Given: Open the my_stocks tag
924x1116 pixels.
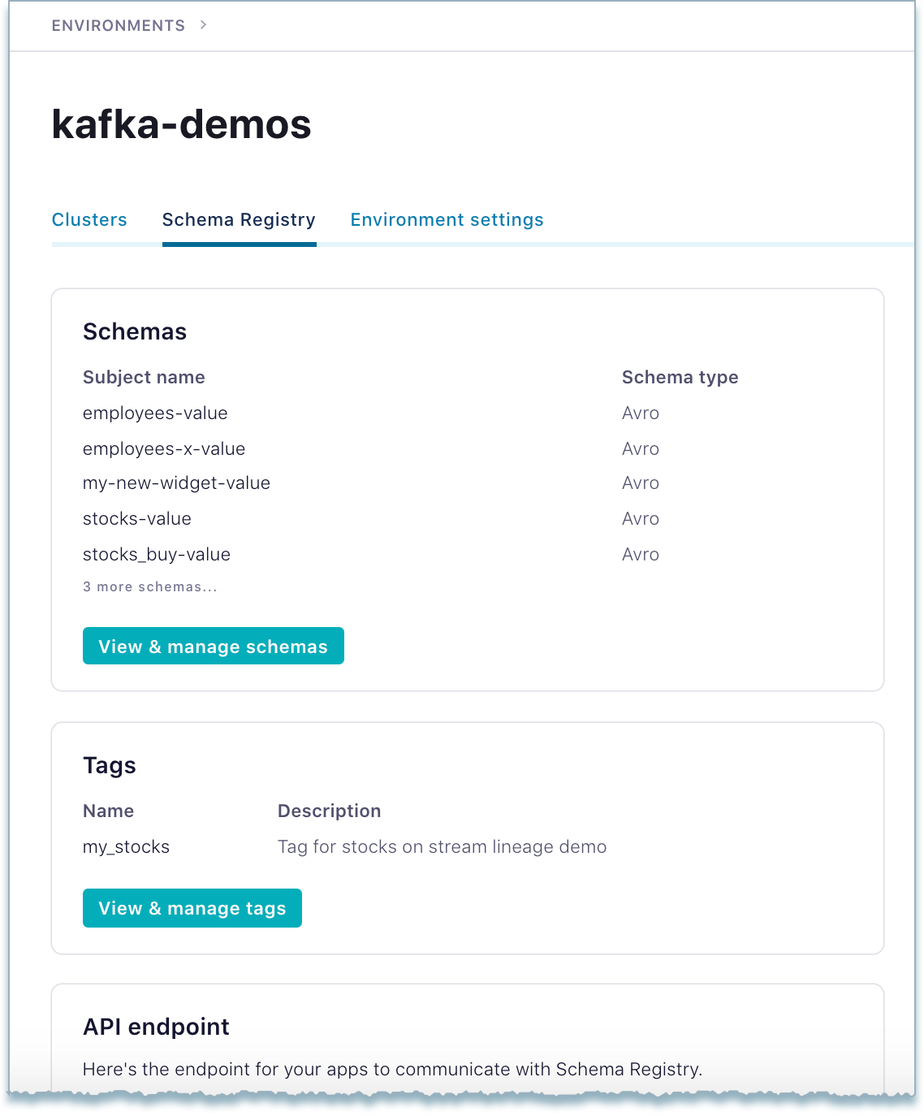Looking at the screenshot, I should pos(126,846).
